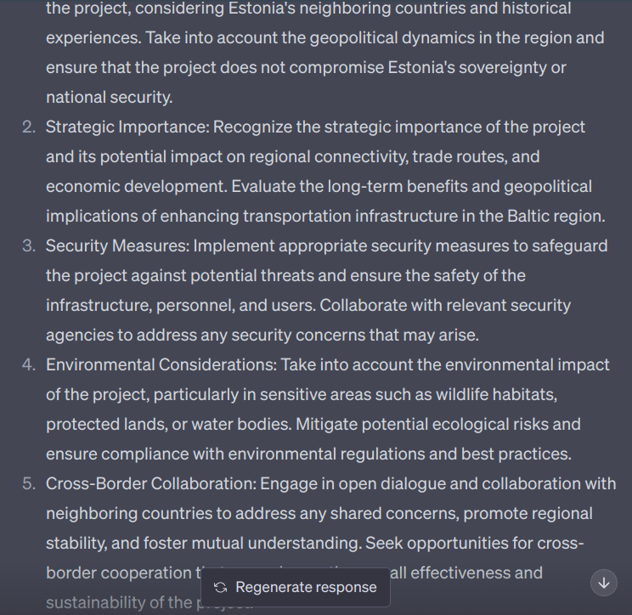This screenshot has width=632, height=615.
Task: Click list number 4 marker
Action: (29, 365)
